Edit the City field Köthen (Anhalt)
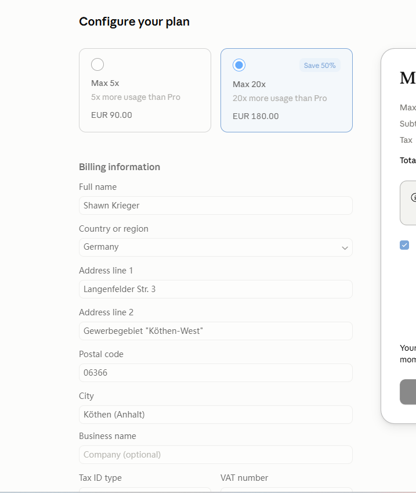Screen dimensions: 416x493 point(215,415)
